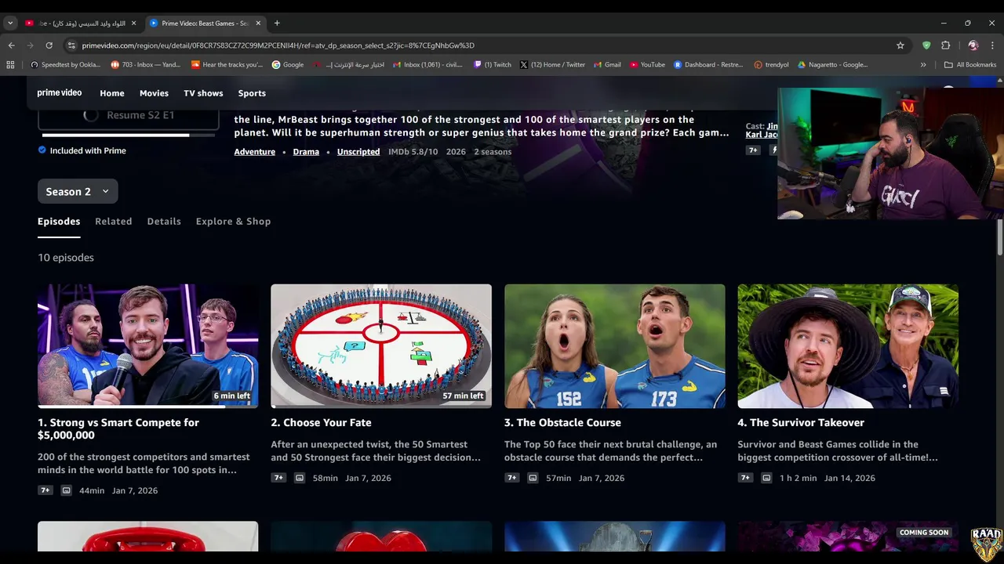Open episode title The Survivor Takeover

tap(801, 422)
